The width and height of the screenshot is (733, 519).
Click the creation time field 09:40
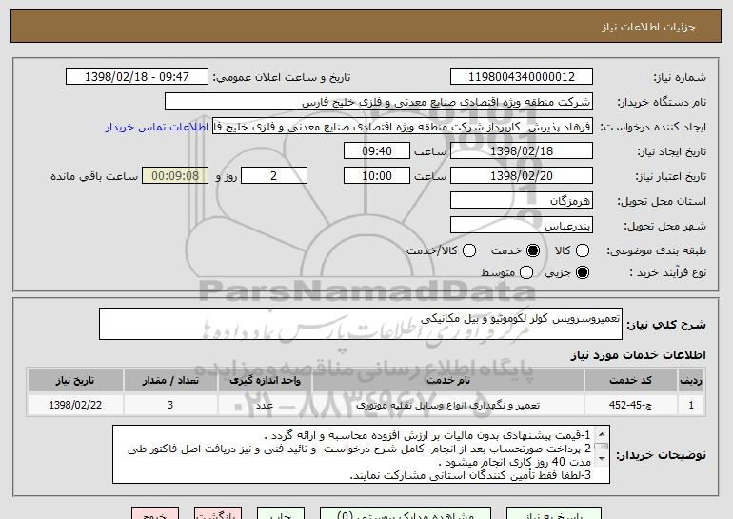pyautogui.click(x=377, y=151)
